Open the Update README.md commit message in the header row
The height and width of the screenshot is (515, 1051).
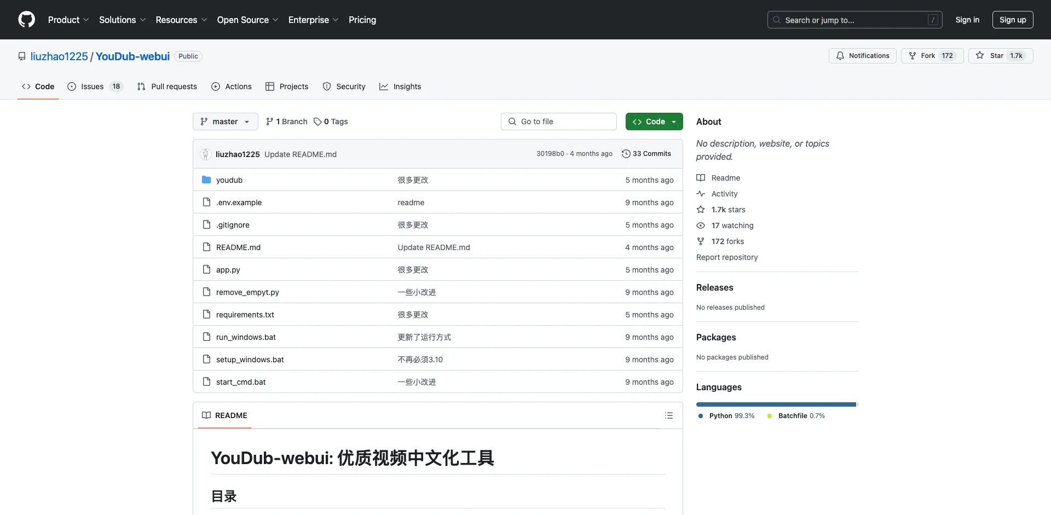coord(301,154)
